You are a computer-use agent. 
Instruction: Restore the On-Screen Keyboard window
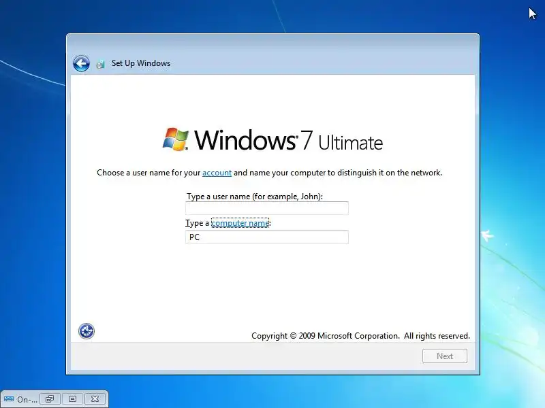click(x=50, y=399)
